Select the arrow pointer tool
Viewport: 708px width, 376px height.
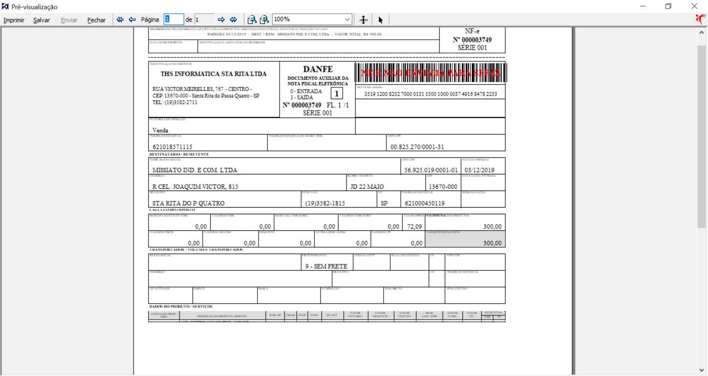(x=381, y=20)
